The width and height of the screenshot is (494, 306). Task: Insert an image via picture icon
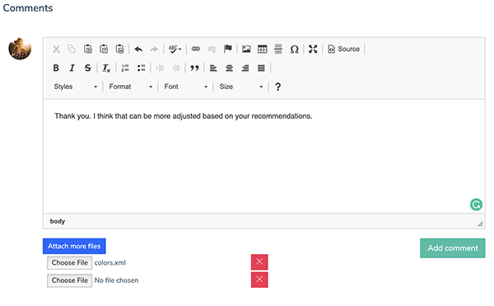tap(246, 49)
